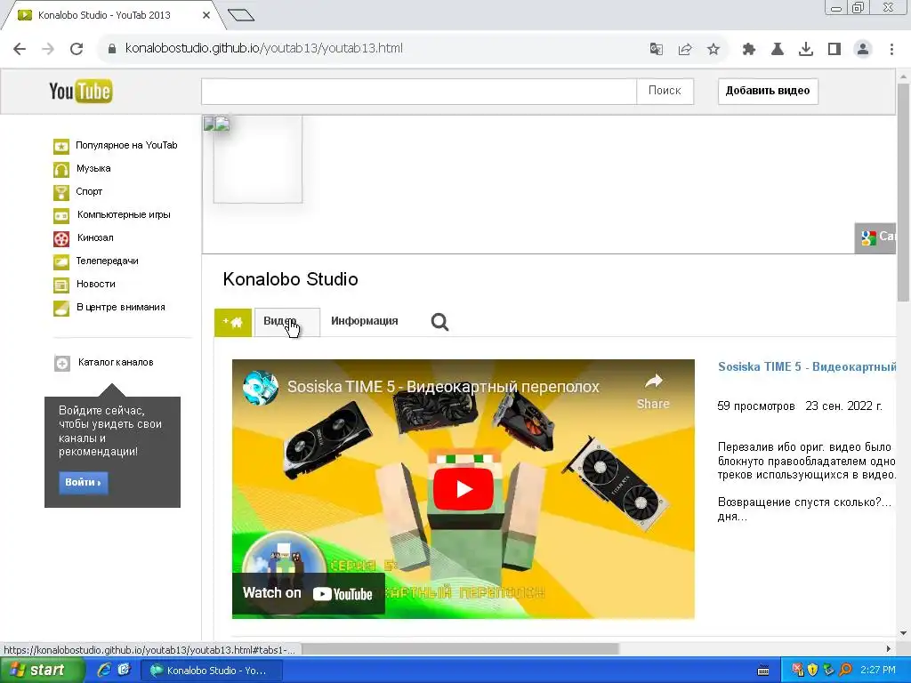Click the horizontal page scrollbar thumb
Viewport: 911px width, 683px height.
460,648
